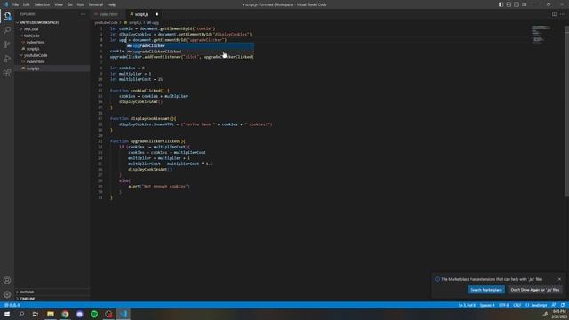Open notifications bell in status bar
Image resolution: width=569 pixels, height=320 pixels.
tap(563, 305)
